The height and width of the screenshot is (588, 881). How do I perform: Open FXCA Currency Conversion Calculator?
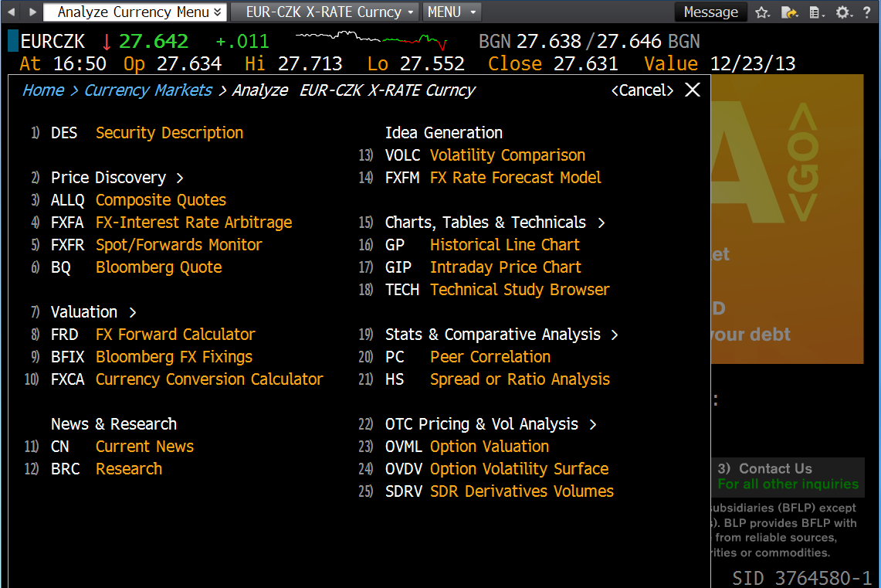[x=175, y=379]
